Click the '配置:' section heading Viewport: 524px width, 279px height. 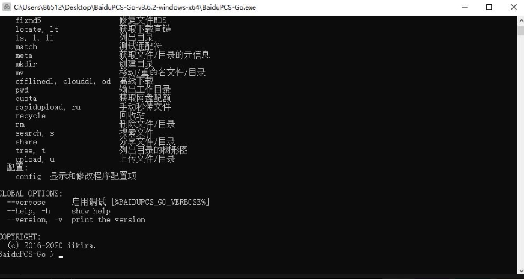click(x=17, y=168)
